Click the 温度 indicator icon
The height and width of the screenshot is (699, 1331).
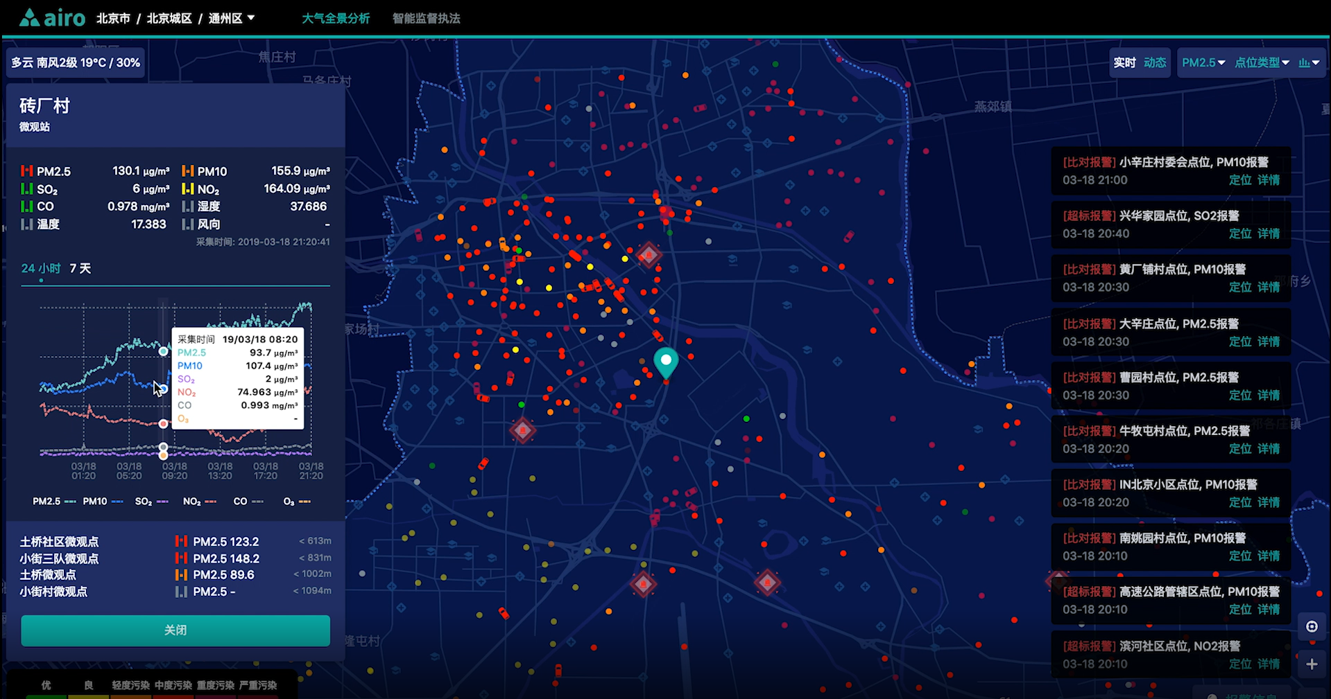[27, 224]
